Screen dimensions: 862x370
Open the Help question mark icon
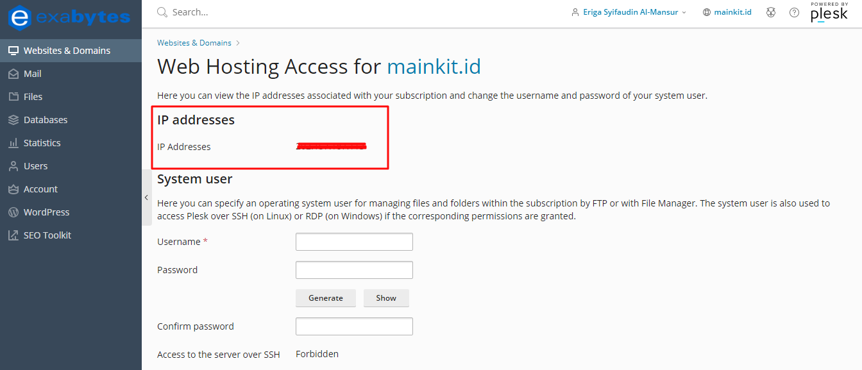(x=794, y=12)
